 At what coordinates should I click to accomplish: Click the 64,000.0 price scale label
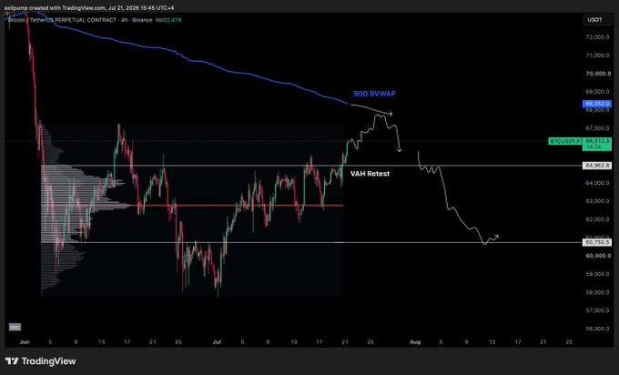pos(596,183)
